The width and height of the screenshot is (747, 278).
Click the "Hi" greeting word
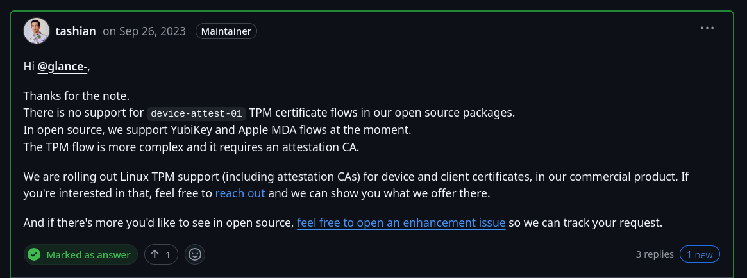[x=29, y=66]
